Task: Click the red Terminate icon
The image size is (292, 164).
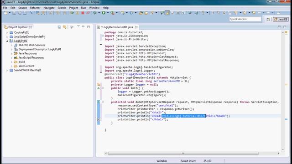Action: [83, 13]
